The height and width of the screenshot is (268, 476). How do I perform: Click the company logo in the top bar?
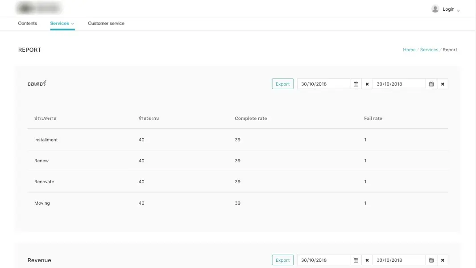[x=39, y=8]
